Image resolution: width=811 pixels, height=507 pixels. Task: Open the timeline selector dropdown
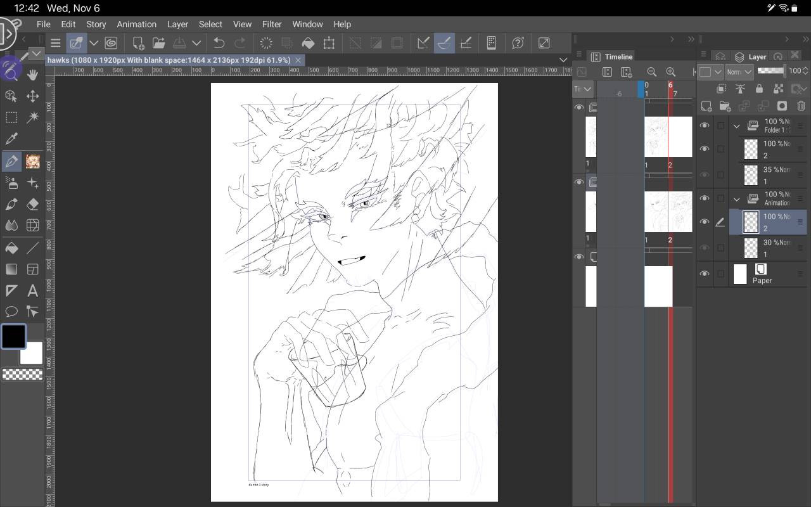point(584,89)
